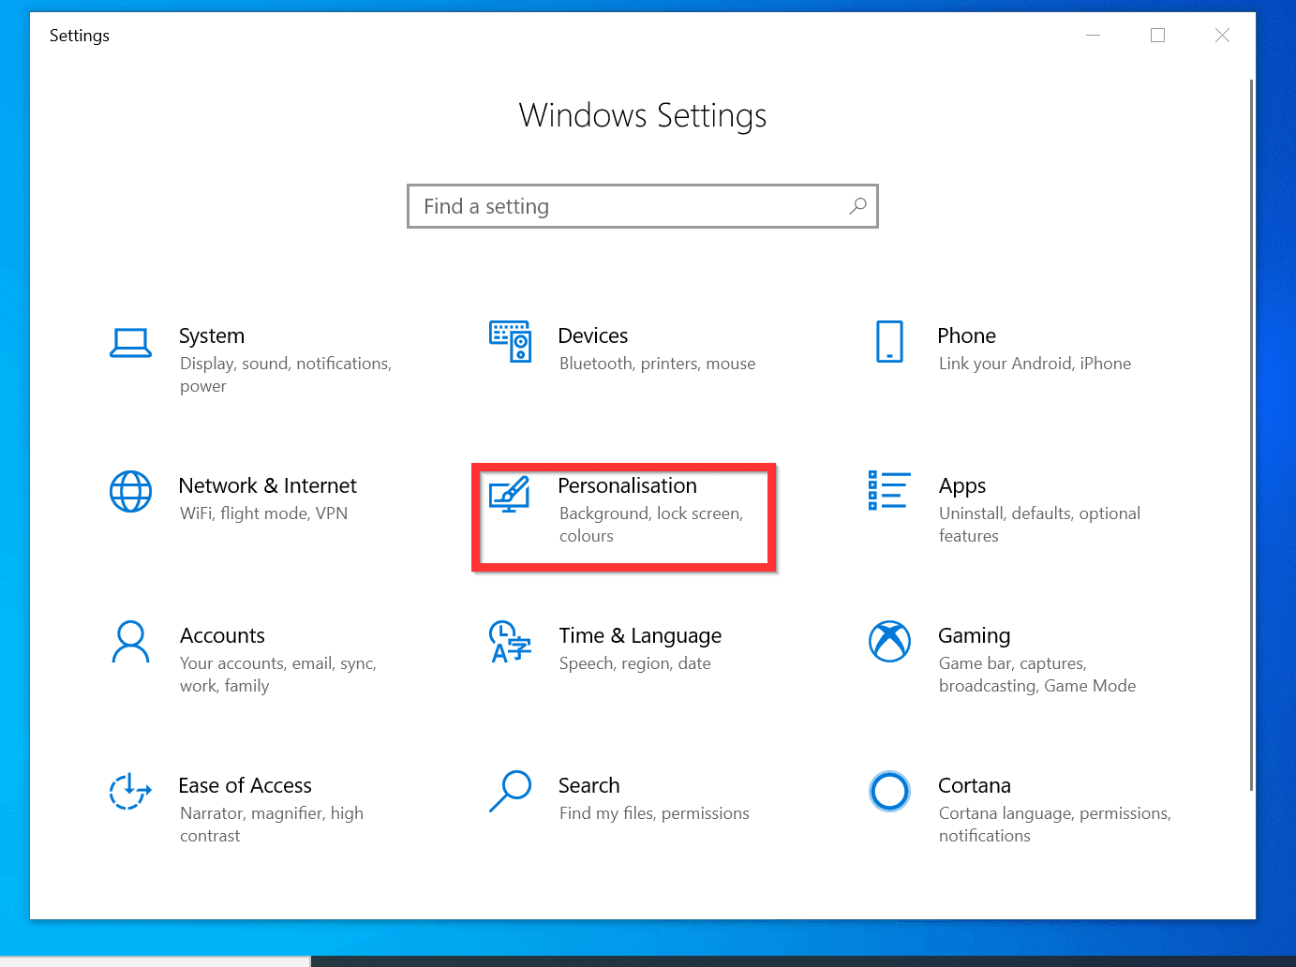Image resolution: width=1296 pixels, height=967 pixels.
Task: Select the Gaming heading
Action: click(x=974, y=636)
